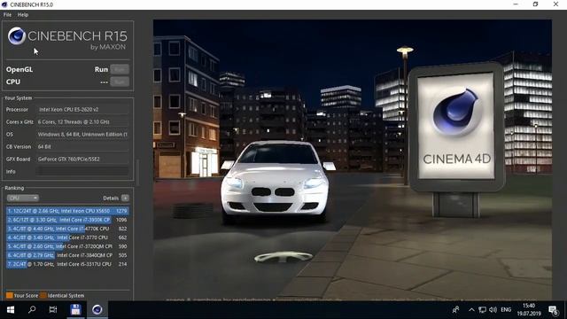
Task: Open the People icon in system tray
Action: point(455,310)
